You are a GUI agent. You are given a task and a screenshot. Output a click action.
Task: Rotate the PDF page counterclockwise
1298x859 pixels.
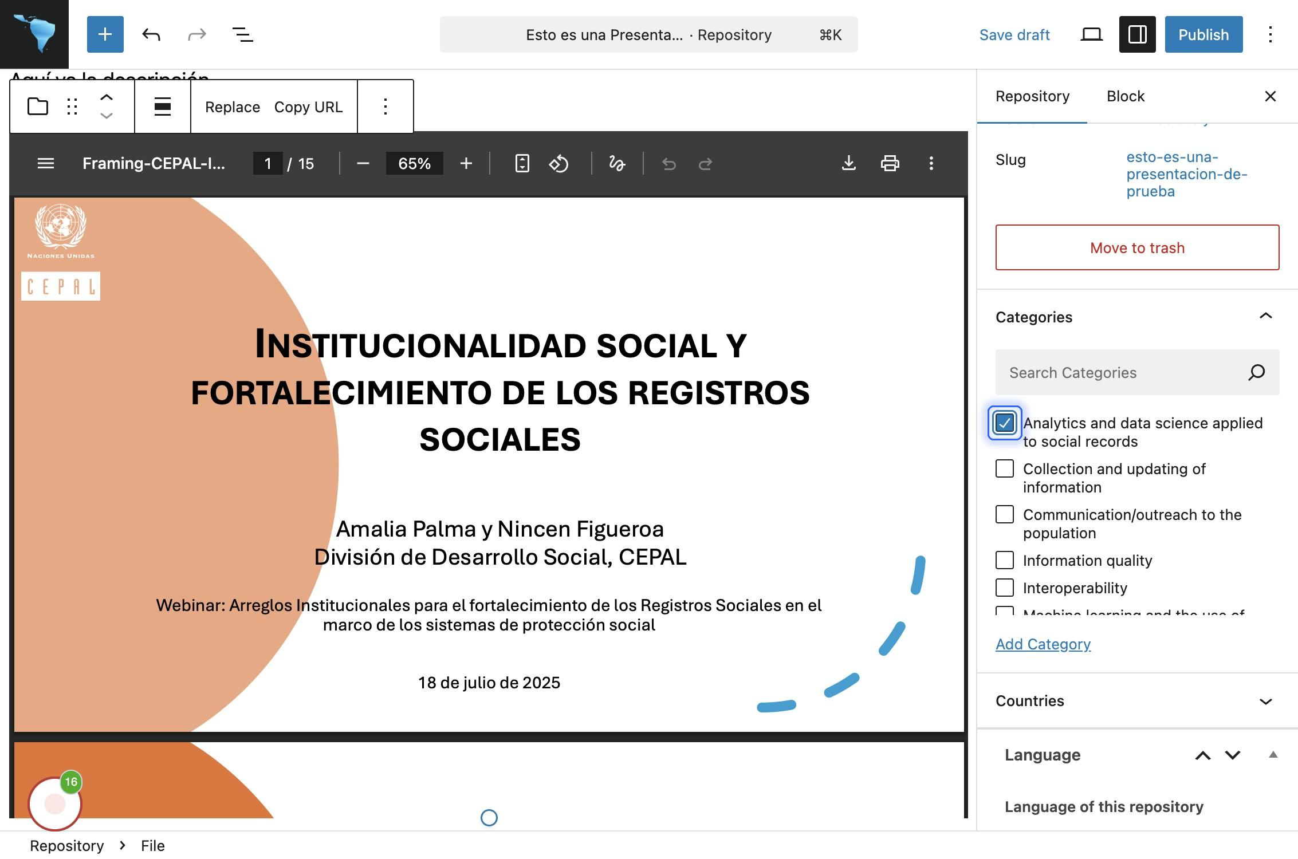tap(558, 164)
